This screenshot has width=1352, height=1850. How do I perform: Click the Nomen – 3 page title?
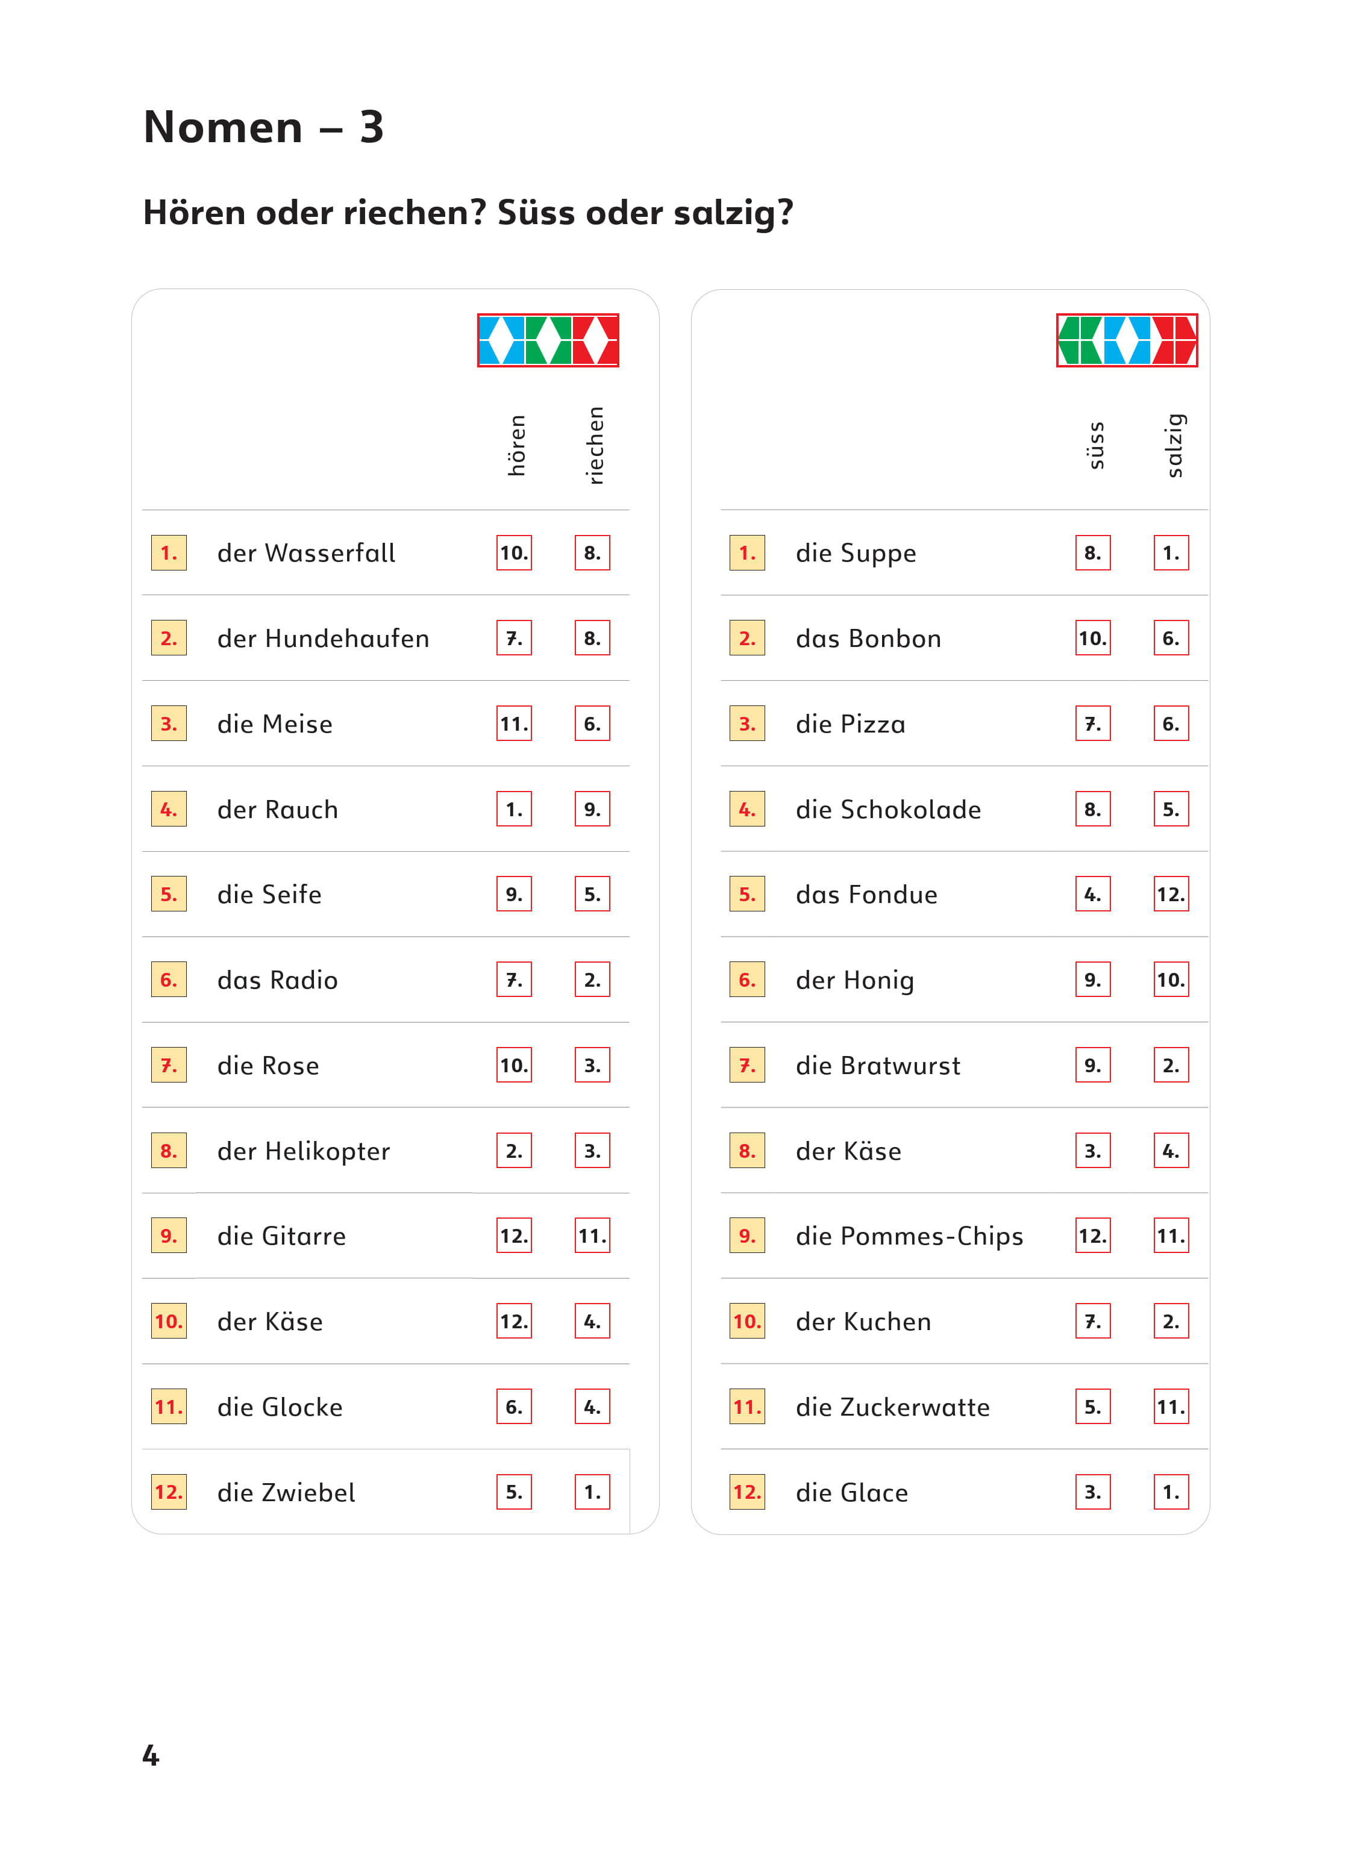click(263, 128)
